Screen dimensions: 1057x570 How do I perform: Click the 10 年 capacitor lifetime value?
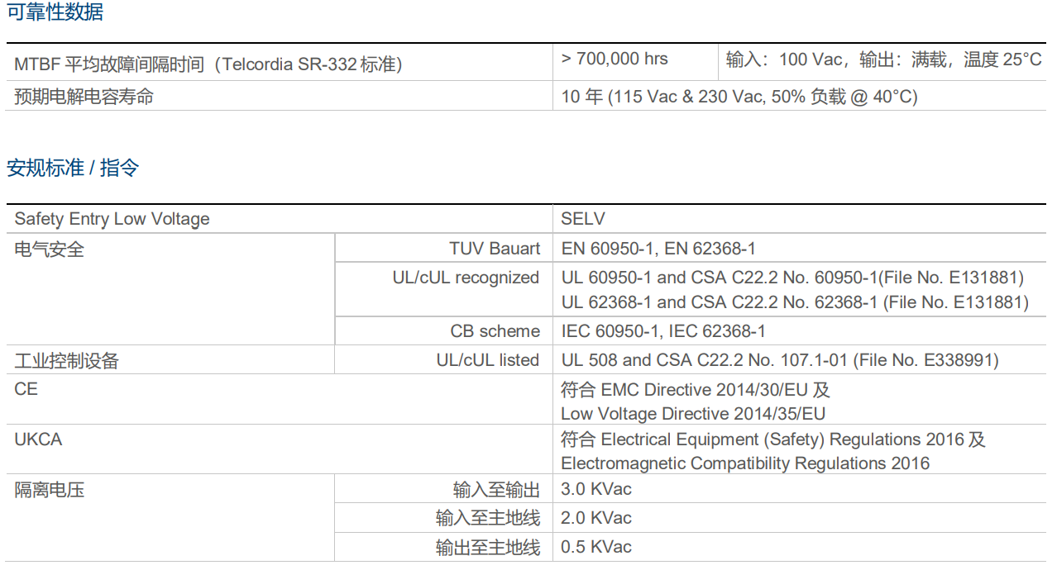pos(739,97)
